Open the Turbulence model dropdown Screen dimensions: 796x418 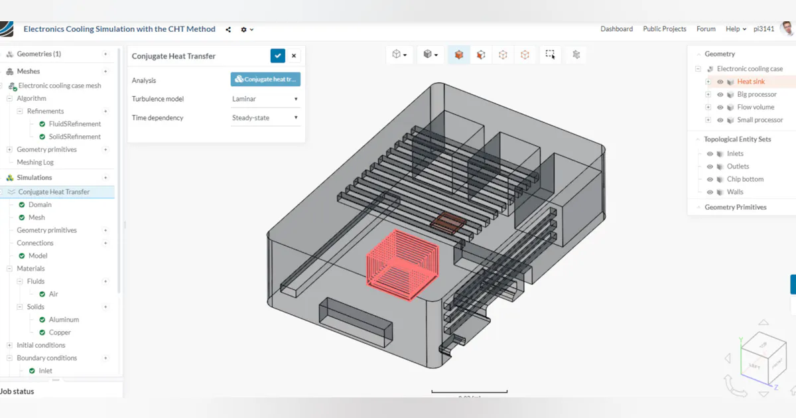click(265, 99)
